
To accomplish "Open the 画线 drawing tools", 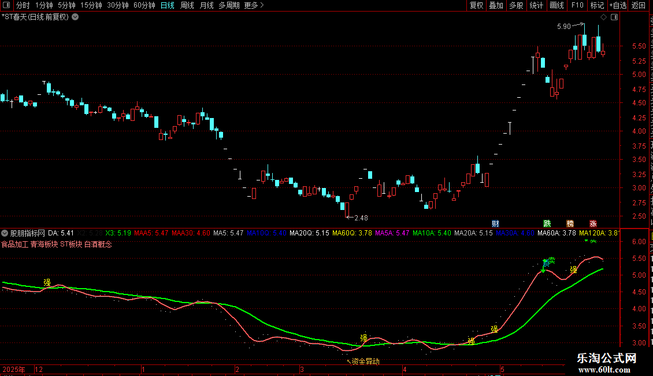I will [x=557, y=5].
